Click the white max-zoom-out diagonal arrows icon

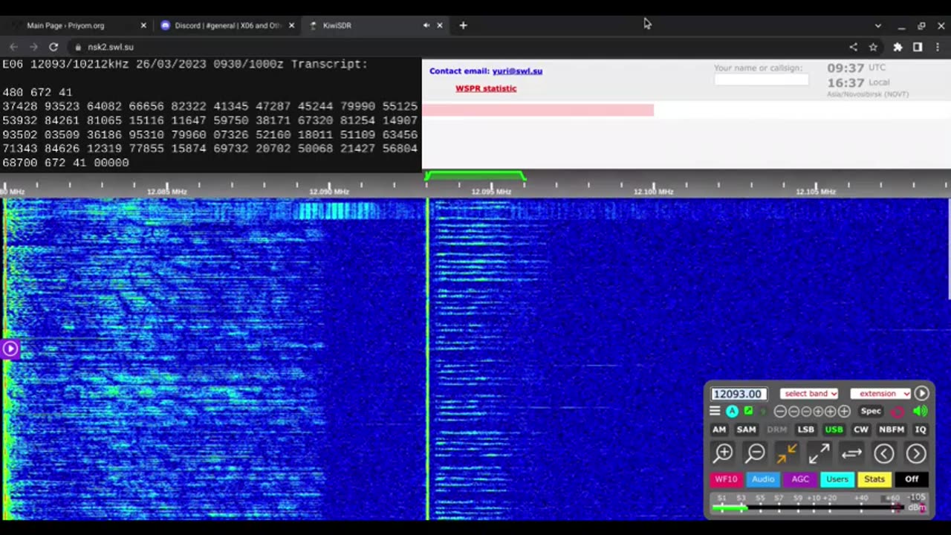click(x=819, y=453)
